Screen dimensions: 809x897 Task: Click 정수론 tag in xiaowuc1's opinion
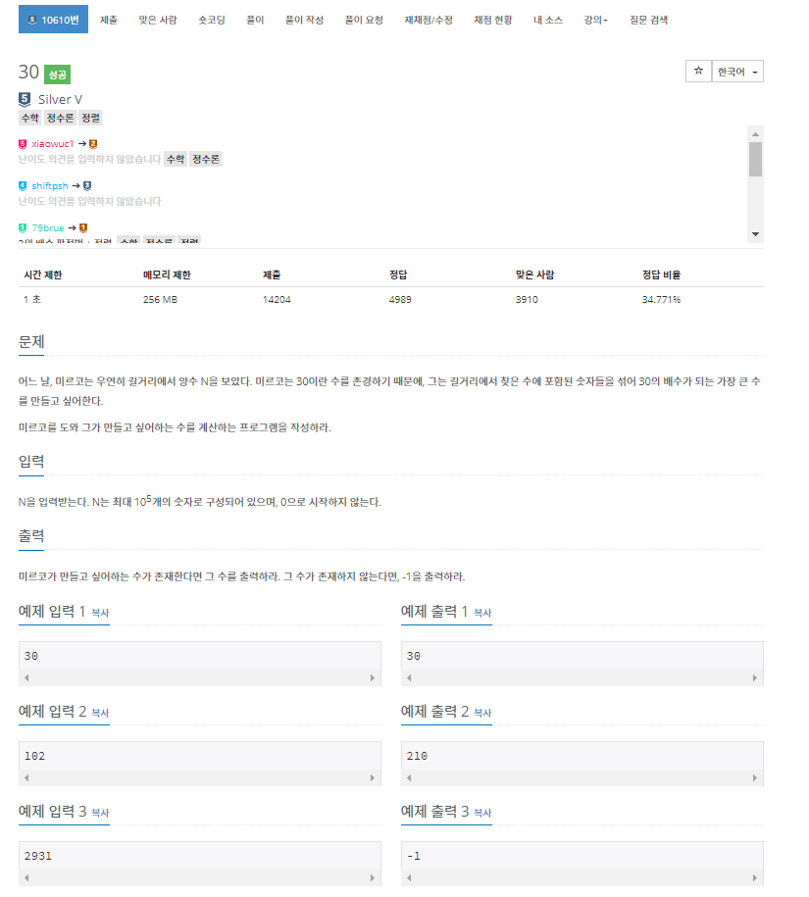(205, 159)
